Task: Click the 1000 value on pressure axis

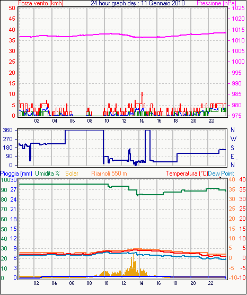Action: 238,62
